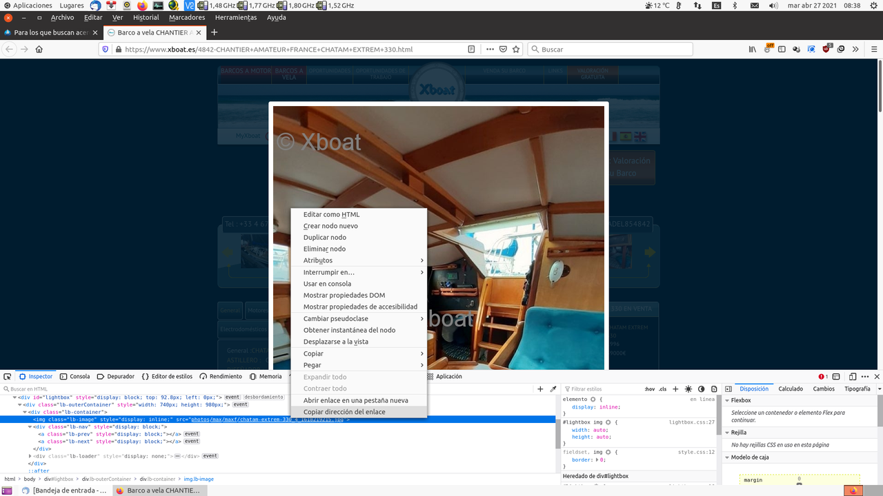Collapse the Rejilla section
The height and width of the screenshot is (496, 883).
(727, 433)
